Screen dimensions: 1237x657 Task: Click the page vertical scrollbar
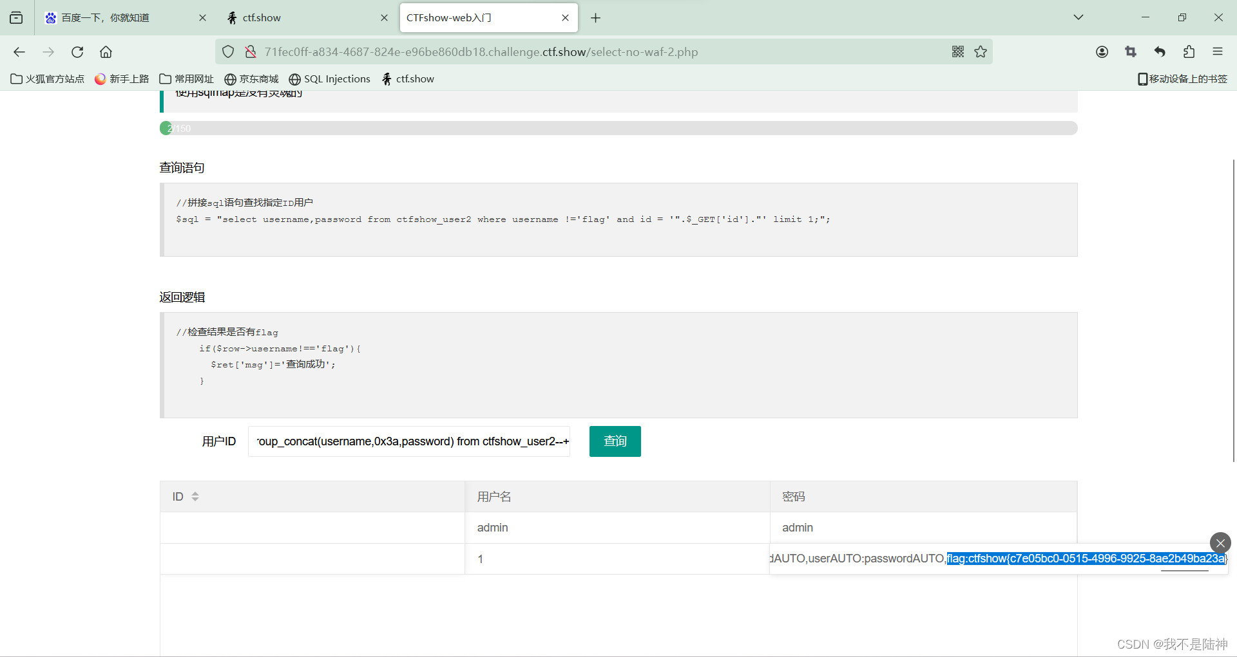pos(1233,310)
